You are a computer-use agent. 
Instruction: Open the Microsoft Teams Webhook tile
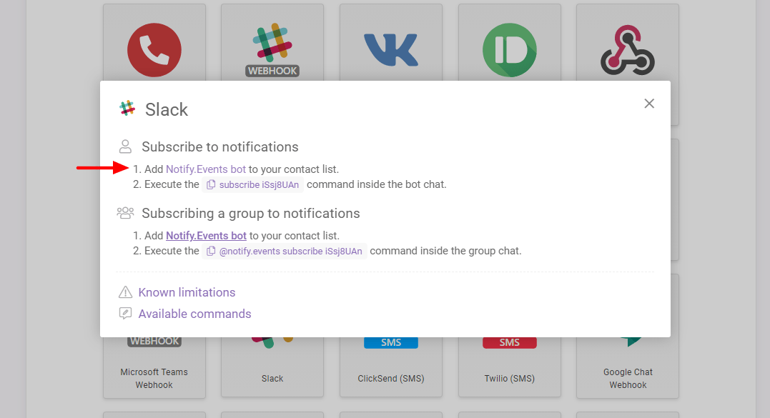154,367
